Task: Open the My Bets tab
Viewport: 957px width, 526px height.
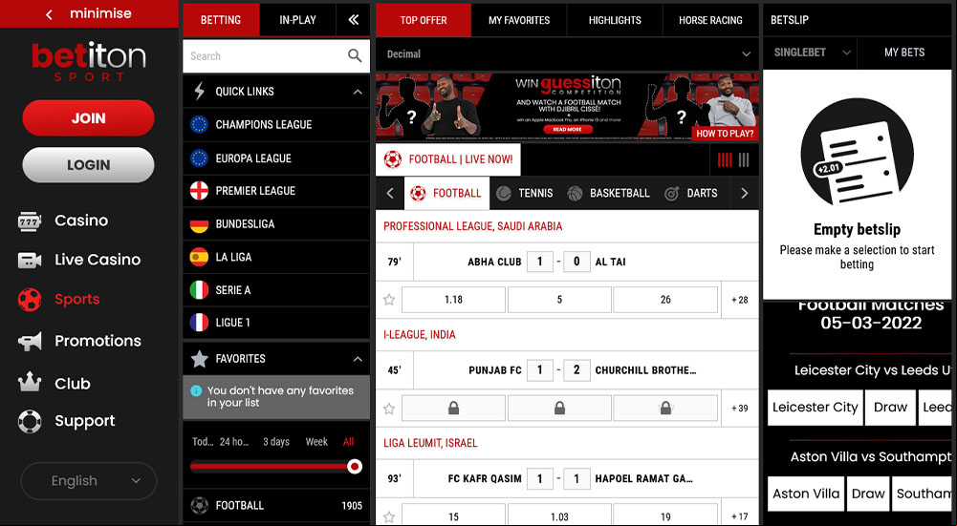Action: point(904,53)
